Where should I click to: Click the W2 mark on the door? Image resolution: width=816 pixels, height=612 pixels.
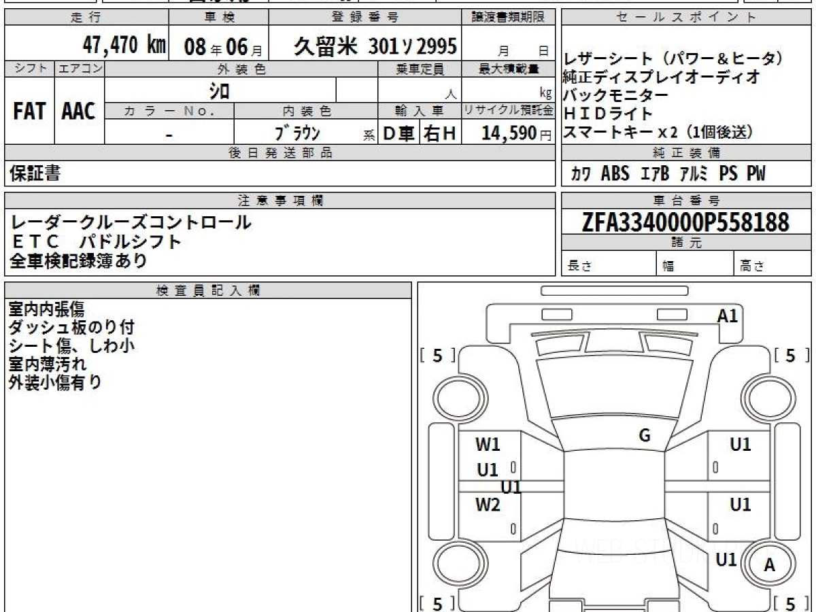[488, 505]
